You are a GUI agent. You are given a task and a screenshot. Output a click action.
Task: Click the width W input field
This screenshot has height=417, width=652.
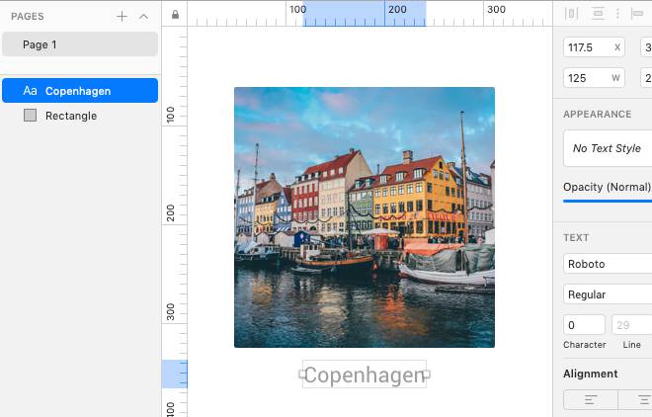point(593,78)
